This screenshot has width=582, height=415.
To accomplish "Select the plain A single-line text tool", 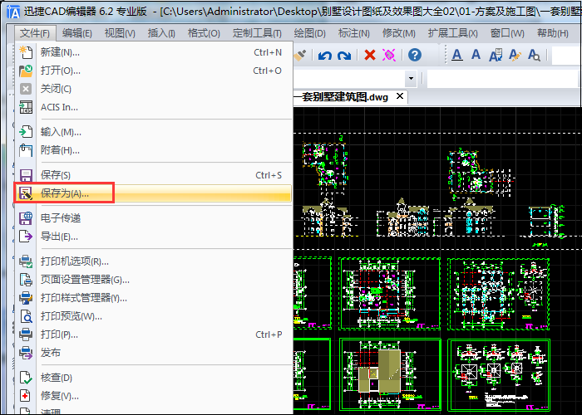I will pyautogui.click(x=476, y=55).
